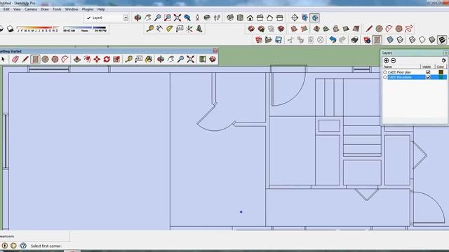Select the CADD Elevations layer name
449x252 pixels.
click(x=400, y=77)
